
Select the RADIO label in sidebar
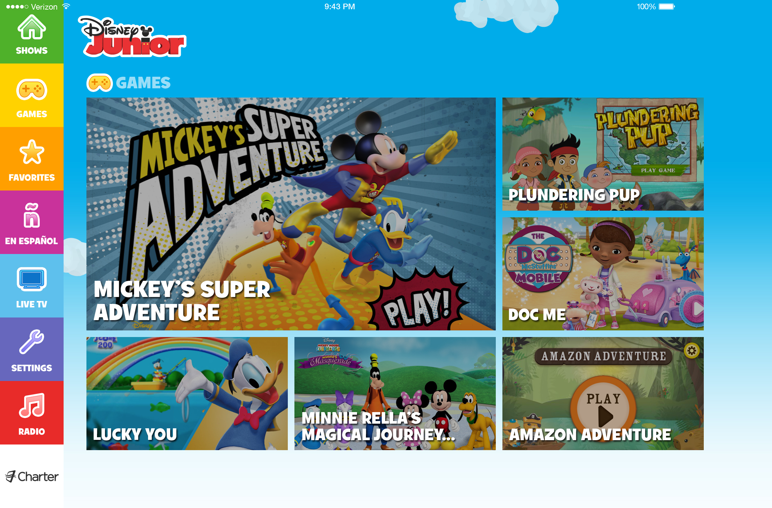(x=32, y=432)
